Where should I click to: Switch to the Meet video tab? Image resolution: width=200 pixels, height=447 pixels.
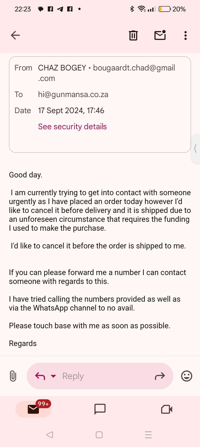tap(167, 409)
